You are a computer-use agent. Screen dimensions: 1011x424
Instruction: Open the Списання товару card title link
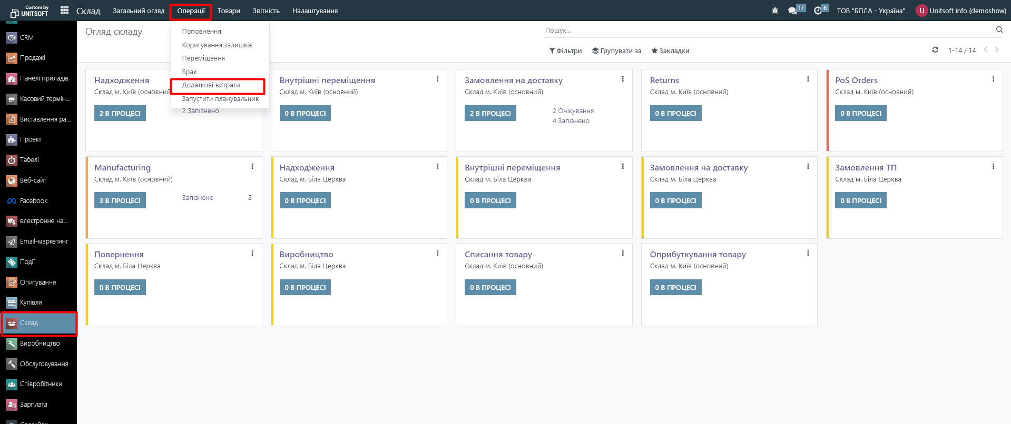[x=498, y=255]
